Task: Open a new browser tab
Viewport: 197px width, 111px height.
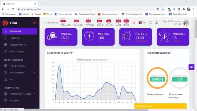Action: tap(41, 4)
